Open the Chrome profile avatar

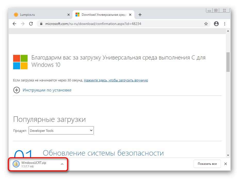point(216,24)
